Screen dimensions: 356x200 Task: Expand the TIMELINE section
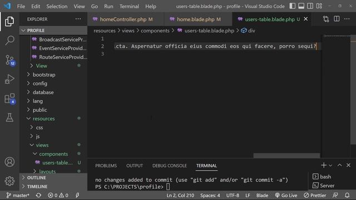[53, 187]
